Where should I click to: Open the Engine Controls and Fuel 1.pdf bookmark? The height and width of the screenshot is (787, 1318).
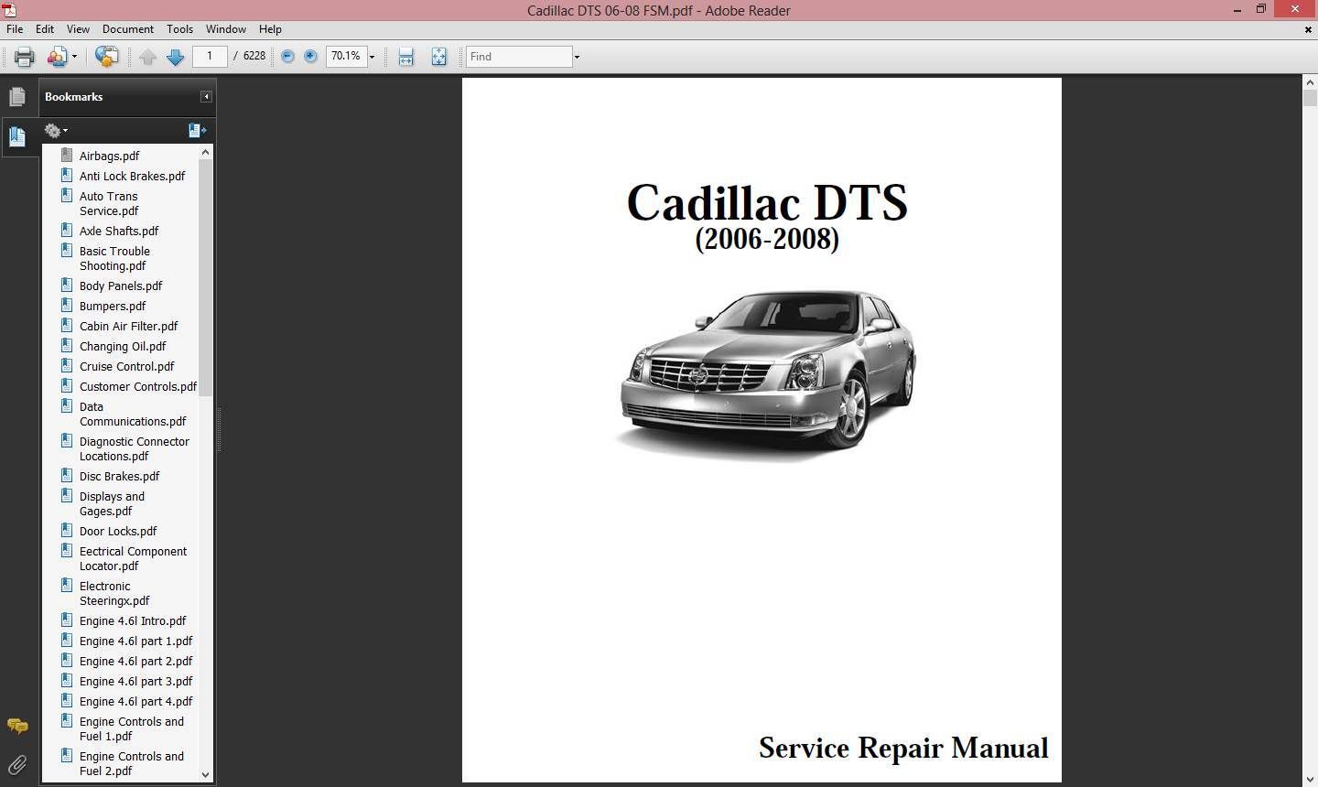tap(132, 728)
